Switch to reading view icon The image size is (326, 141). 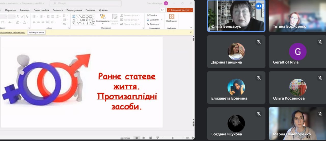[151, 138]
